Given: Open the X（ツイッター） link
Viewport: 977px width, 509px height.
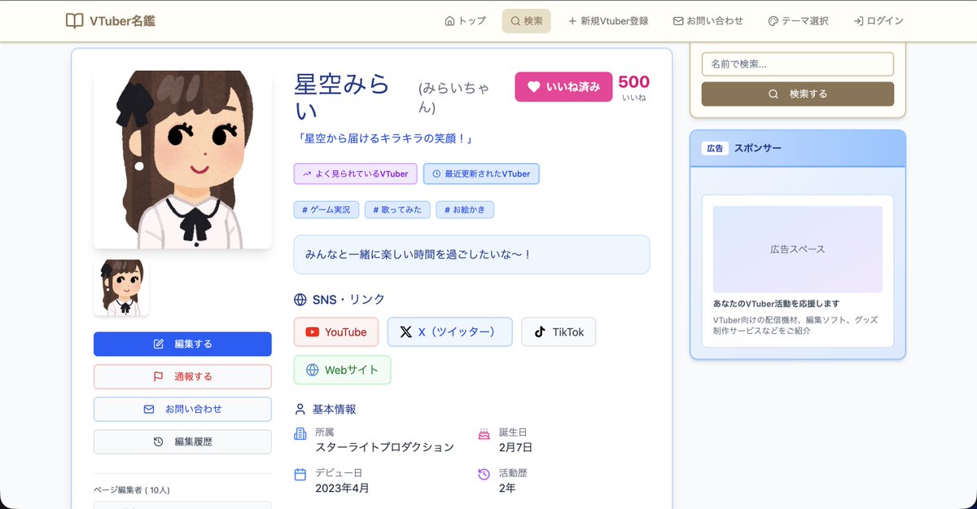Looking at the screenshot, I should 449,331.
